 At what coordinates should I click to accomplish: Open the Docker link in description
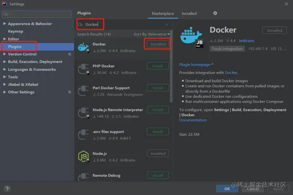231,72
